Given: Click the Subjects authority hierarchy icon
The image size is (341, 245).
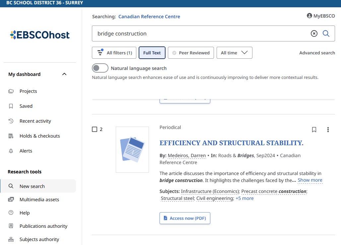Looking at the screenshot, I should (11, 239).
